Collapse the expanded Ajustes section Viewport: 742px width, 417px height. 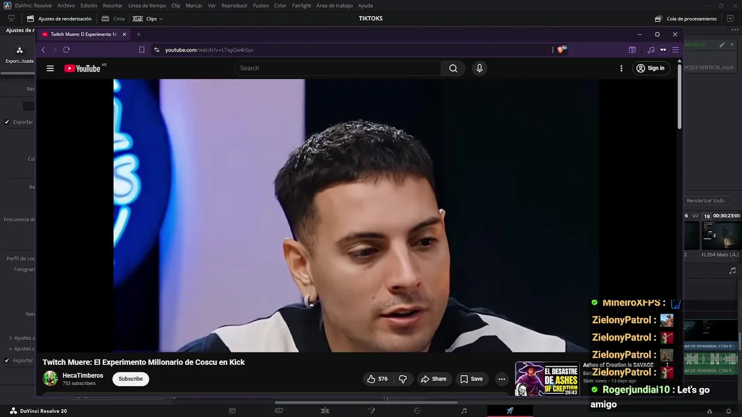point(10,349)
